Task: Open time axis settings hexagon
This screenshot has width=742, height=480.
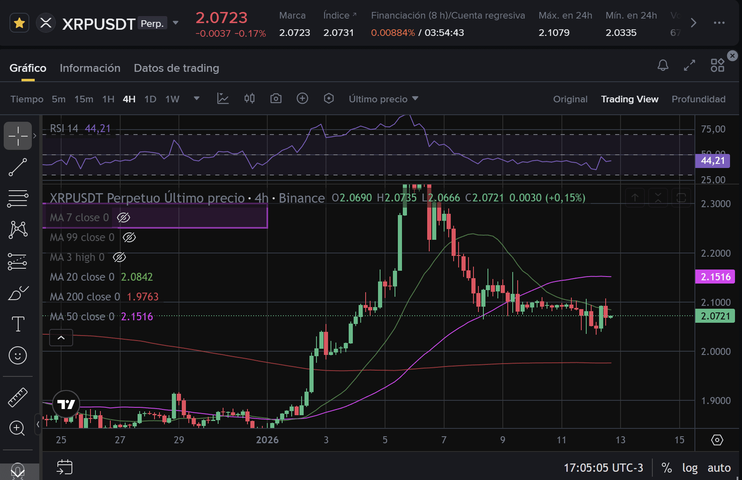Action: pyautogui.click(x=717, y=440)
